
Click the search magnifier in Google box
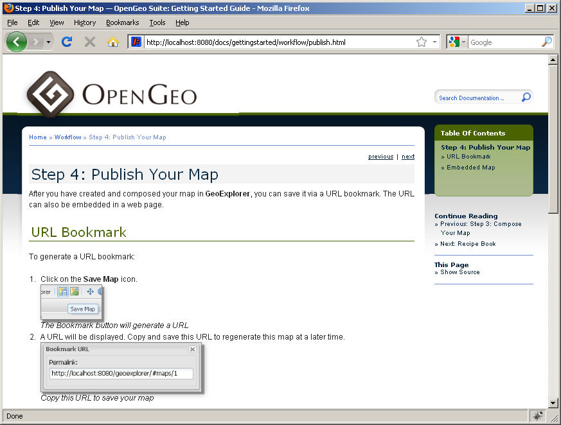[546, 42]
